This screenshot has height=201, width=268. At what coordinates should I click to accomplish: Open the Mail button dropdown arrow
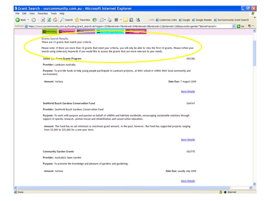coord(105,20)
